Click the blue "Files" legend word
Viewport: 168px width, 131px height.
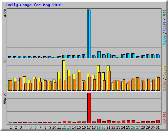point(164,26)
